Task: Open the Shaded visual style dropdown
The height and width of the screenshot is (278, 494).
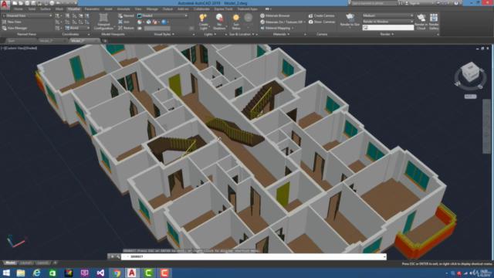Action: (x=163, y=15)
